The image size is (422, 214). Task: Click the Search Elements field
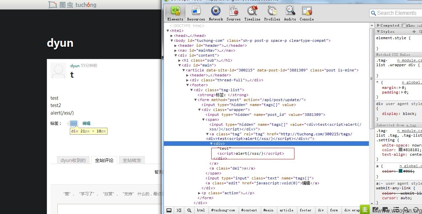point(396,13)
